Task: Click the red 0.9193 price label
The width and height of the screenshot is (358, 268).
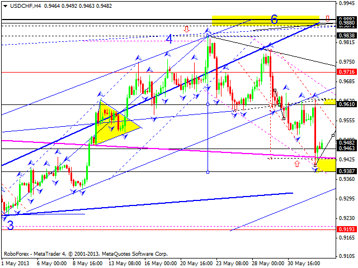Action: click(x=347, y=229)
